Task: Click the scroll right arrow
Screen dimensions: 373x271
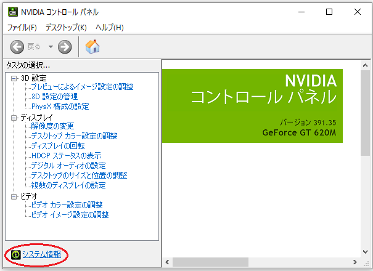Action: [355, 262]
